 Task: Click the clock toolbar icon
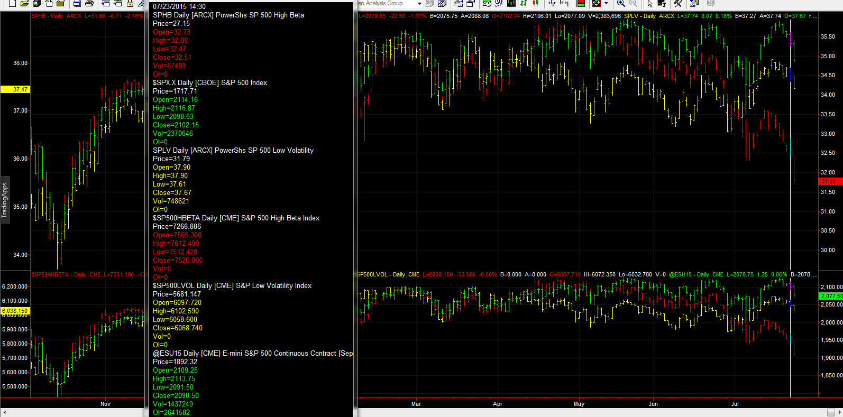tap(487, 3)
